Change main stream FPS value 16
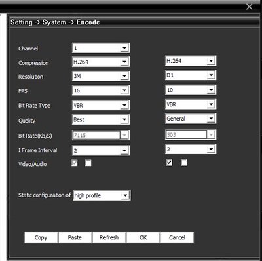The height and width of the screenshot is (261, 262). click(x=101, y=90)
